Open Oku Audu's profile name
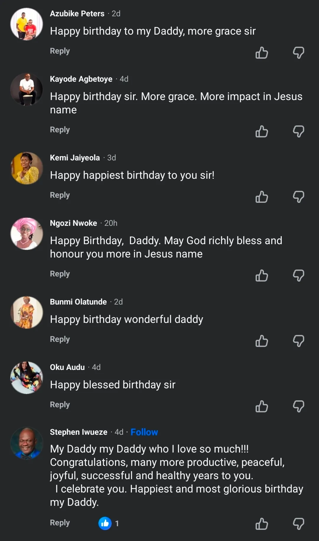The image size is (319, 541). (67, 367)
